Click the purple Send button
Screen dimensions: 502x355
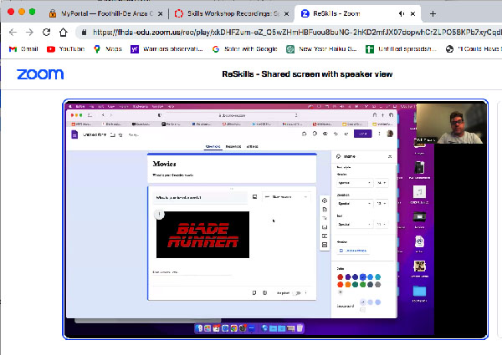(x=363, y=134)
